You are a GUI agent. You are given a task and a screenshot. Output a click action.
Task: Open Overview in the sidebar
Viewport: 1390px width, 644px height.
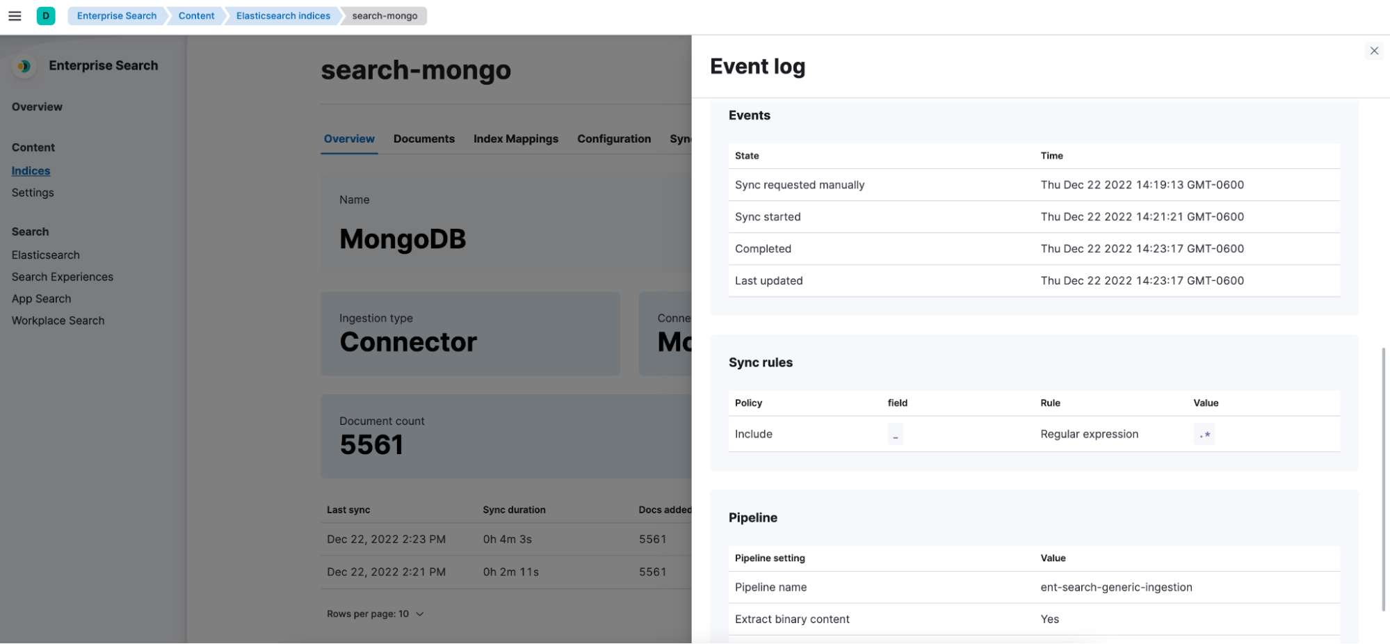coord(37,106)
